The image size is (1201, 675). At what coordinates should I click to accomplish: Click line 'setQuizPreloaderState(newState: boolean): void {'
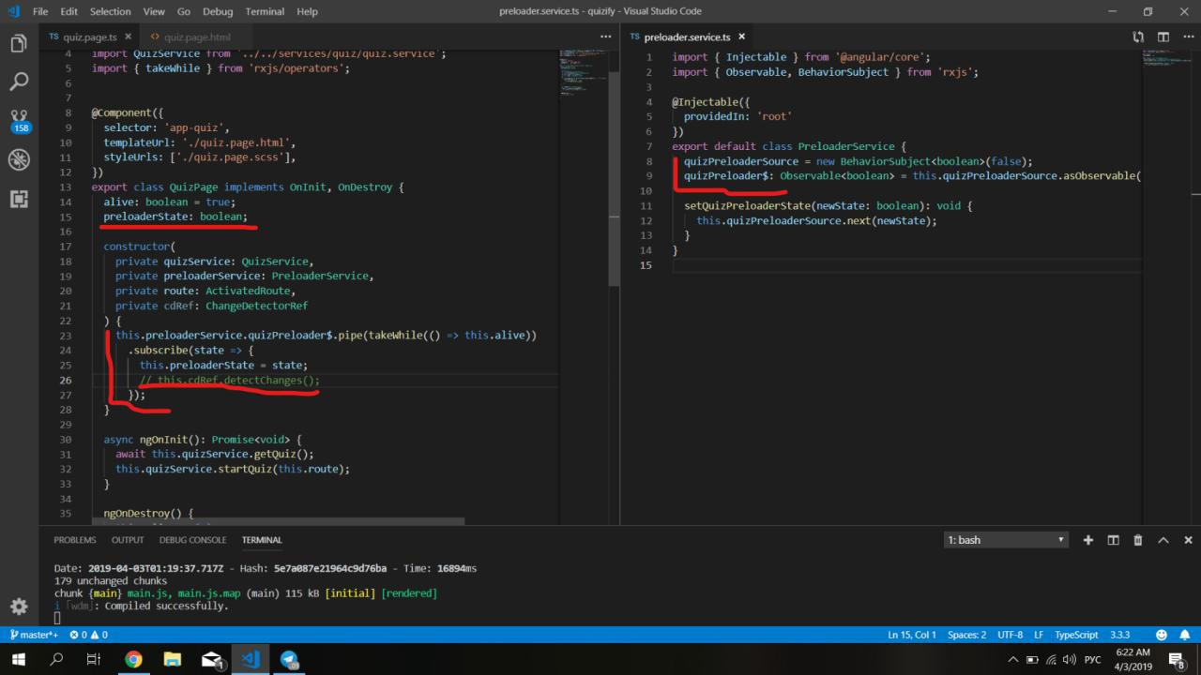coord(829,205)
